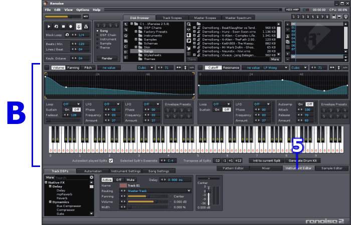Open the first volume LFO type dropdown
This screenshot has height=225, width=351.
112,104
